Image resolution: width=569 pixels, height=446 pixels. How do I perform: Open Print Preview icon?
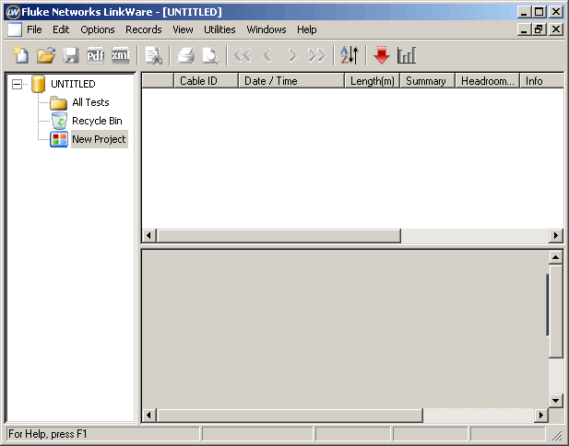(210, 55)
